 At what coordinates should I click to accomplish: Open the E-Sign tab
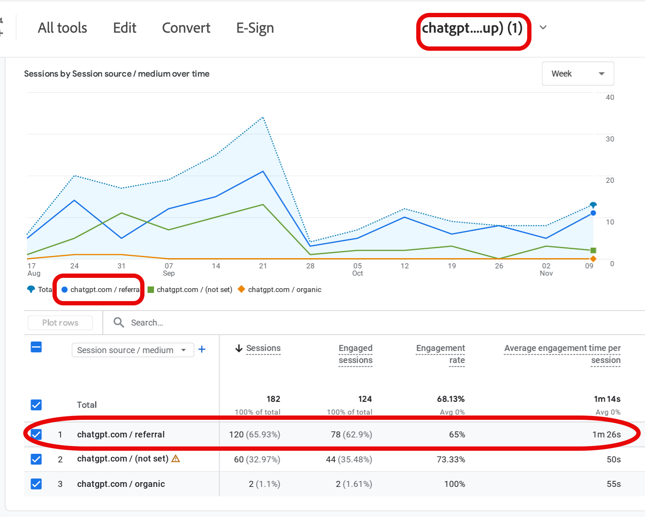click(x=255, y=28)
